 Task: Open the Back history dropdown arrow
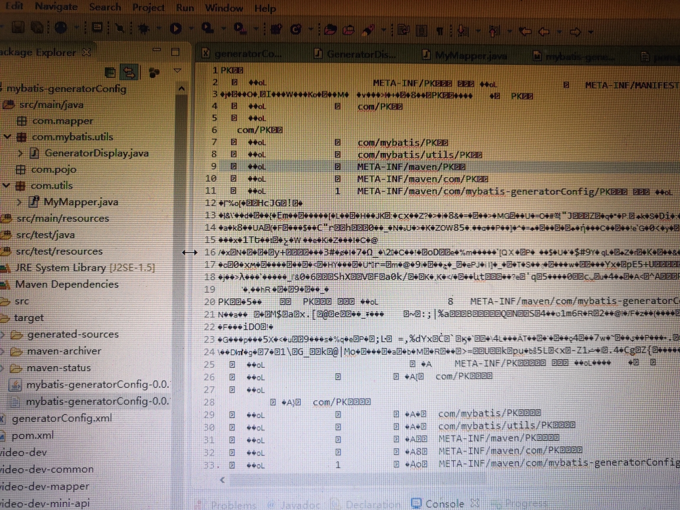tap(559, 32)
